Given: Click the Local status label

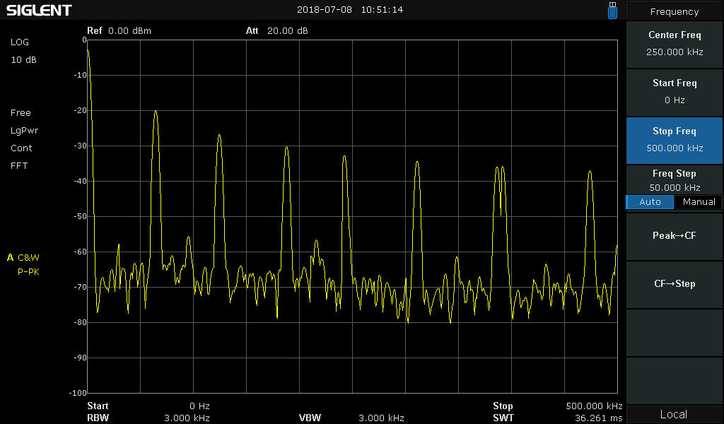Looking at the screenshot, I should tap(673, 414).
